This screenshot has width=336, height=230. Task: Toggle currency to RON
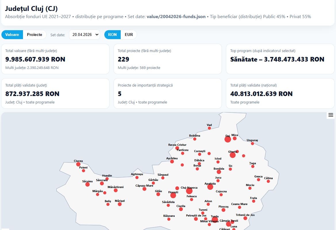click(112, 34)
